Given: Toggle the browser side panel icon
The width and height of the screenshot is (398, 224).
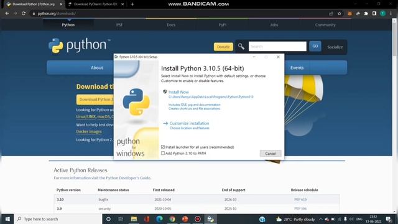Looking at the screenshot, I should coord(374,14).
